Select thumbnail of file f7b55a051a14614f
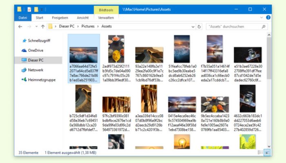Screen dimensions: 286x163 pyautogui.click(x=214, y=49)
